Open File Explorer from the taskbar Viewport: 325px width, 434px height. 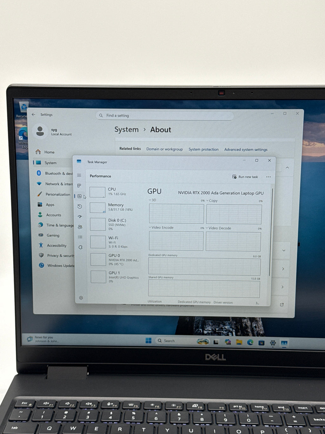click(x=239, y=342)
